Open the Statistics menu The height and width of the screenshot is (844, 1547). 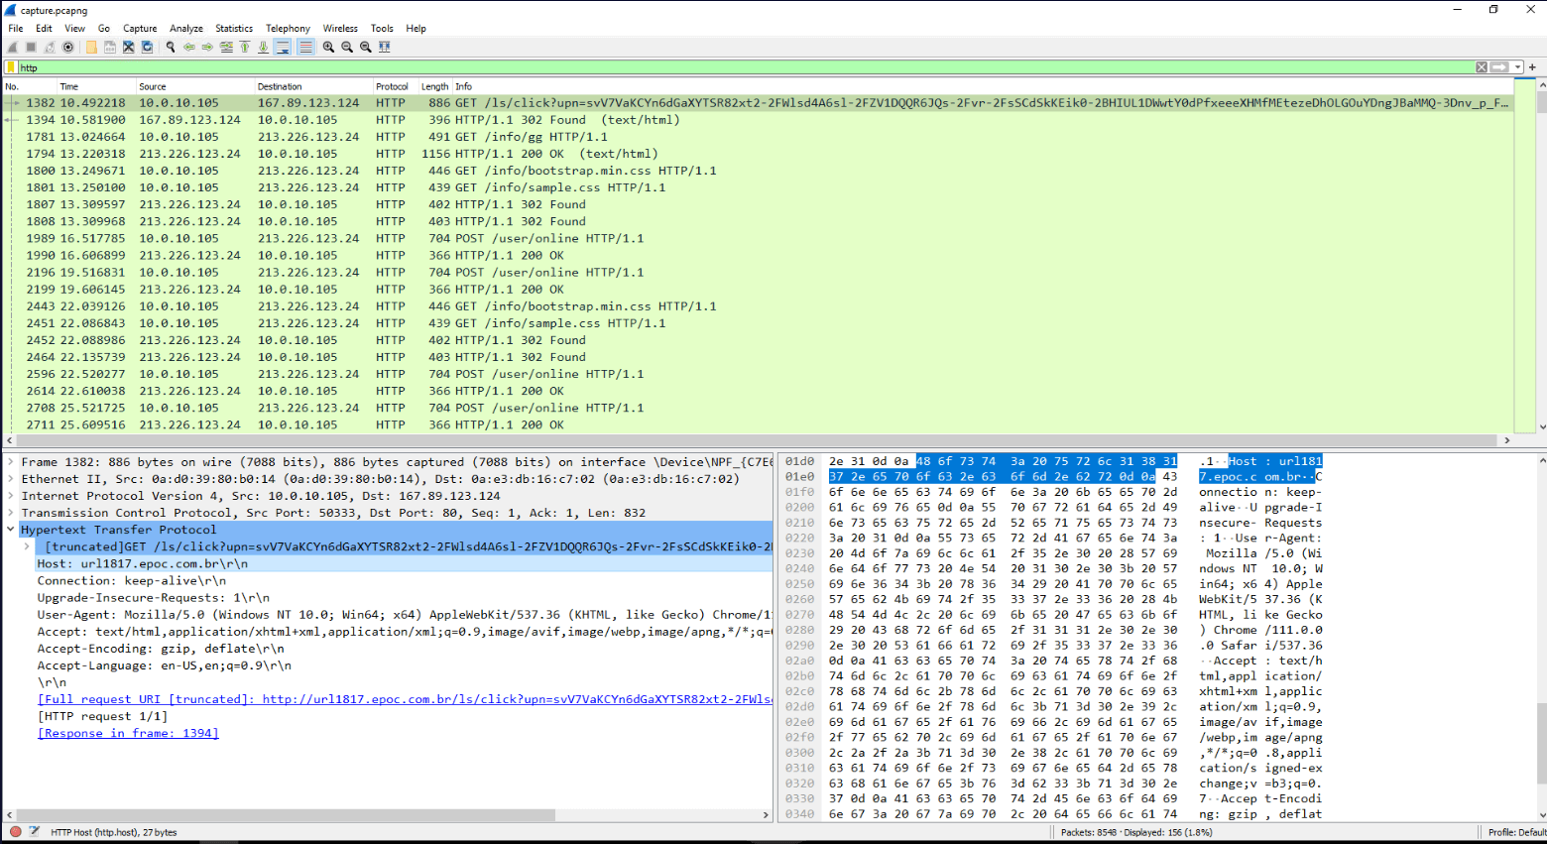click(234, 29)
